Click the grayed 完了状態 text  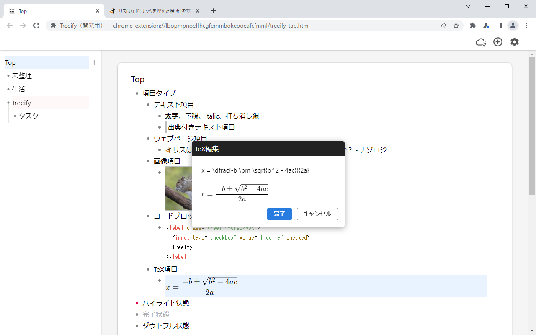point(156,314)
